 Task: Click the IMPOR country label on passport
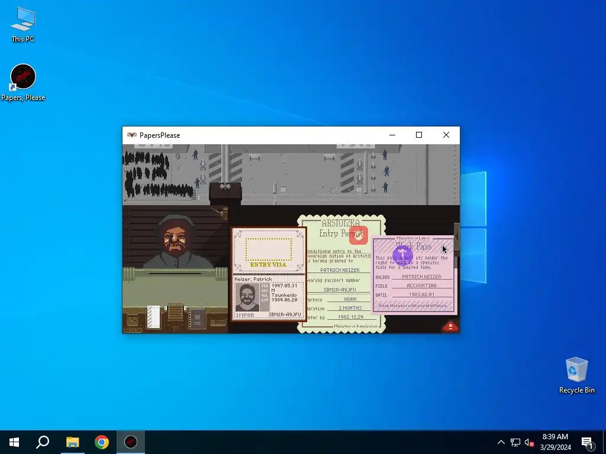click(x=245, y=315)
